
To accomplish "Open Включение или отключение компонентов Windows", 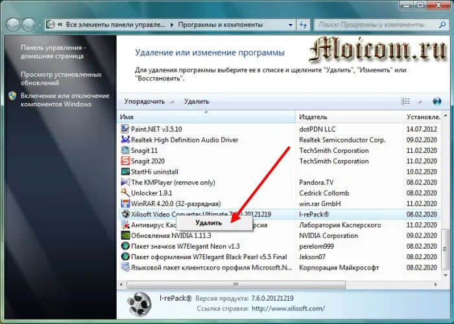I will tap(65, 100).
